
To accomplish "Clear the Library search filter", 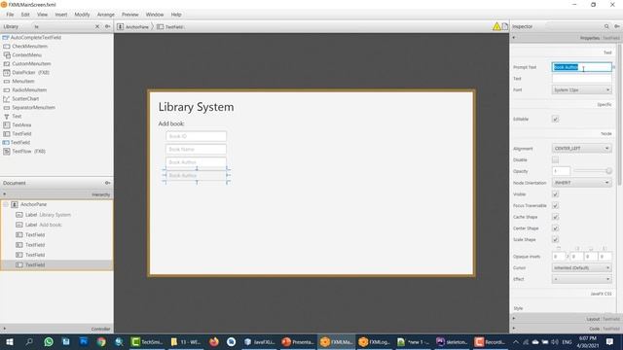I will point(97,26).
